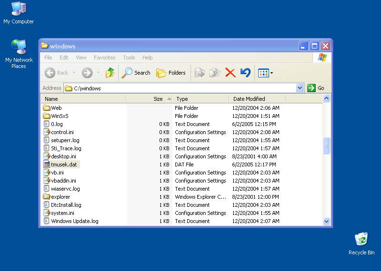Click the blue Undo arrow icon

click(245, 73)
